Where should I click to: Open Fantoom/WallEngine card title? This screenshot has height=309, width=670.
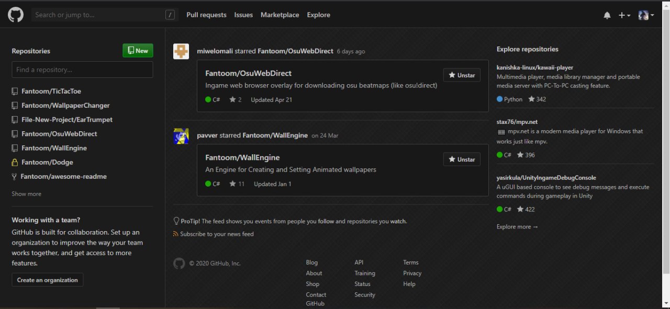(x=242, y=157)
